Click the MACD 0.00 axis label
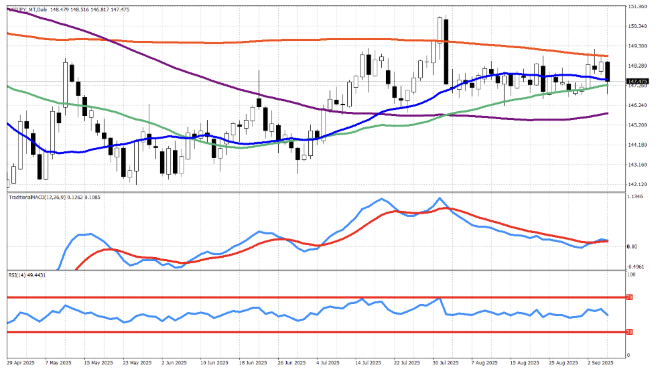The width and height of the screenshot is (658, 371). coord(633,246)
